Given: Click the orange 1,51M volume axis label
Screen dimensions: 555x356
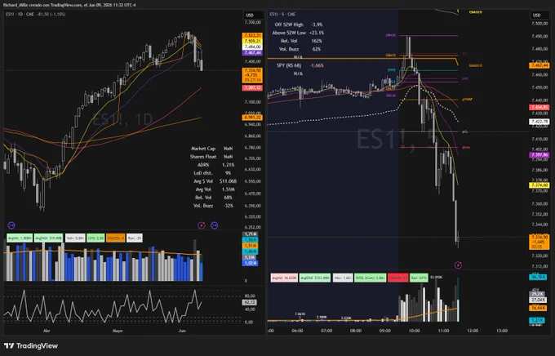Looking at the screenshot, I should point(251,246).
